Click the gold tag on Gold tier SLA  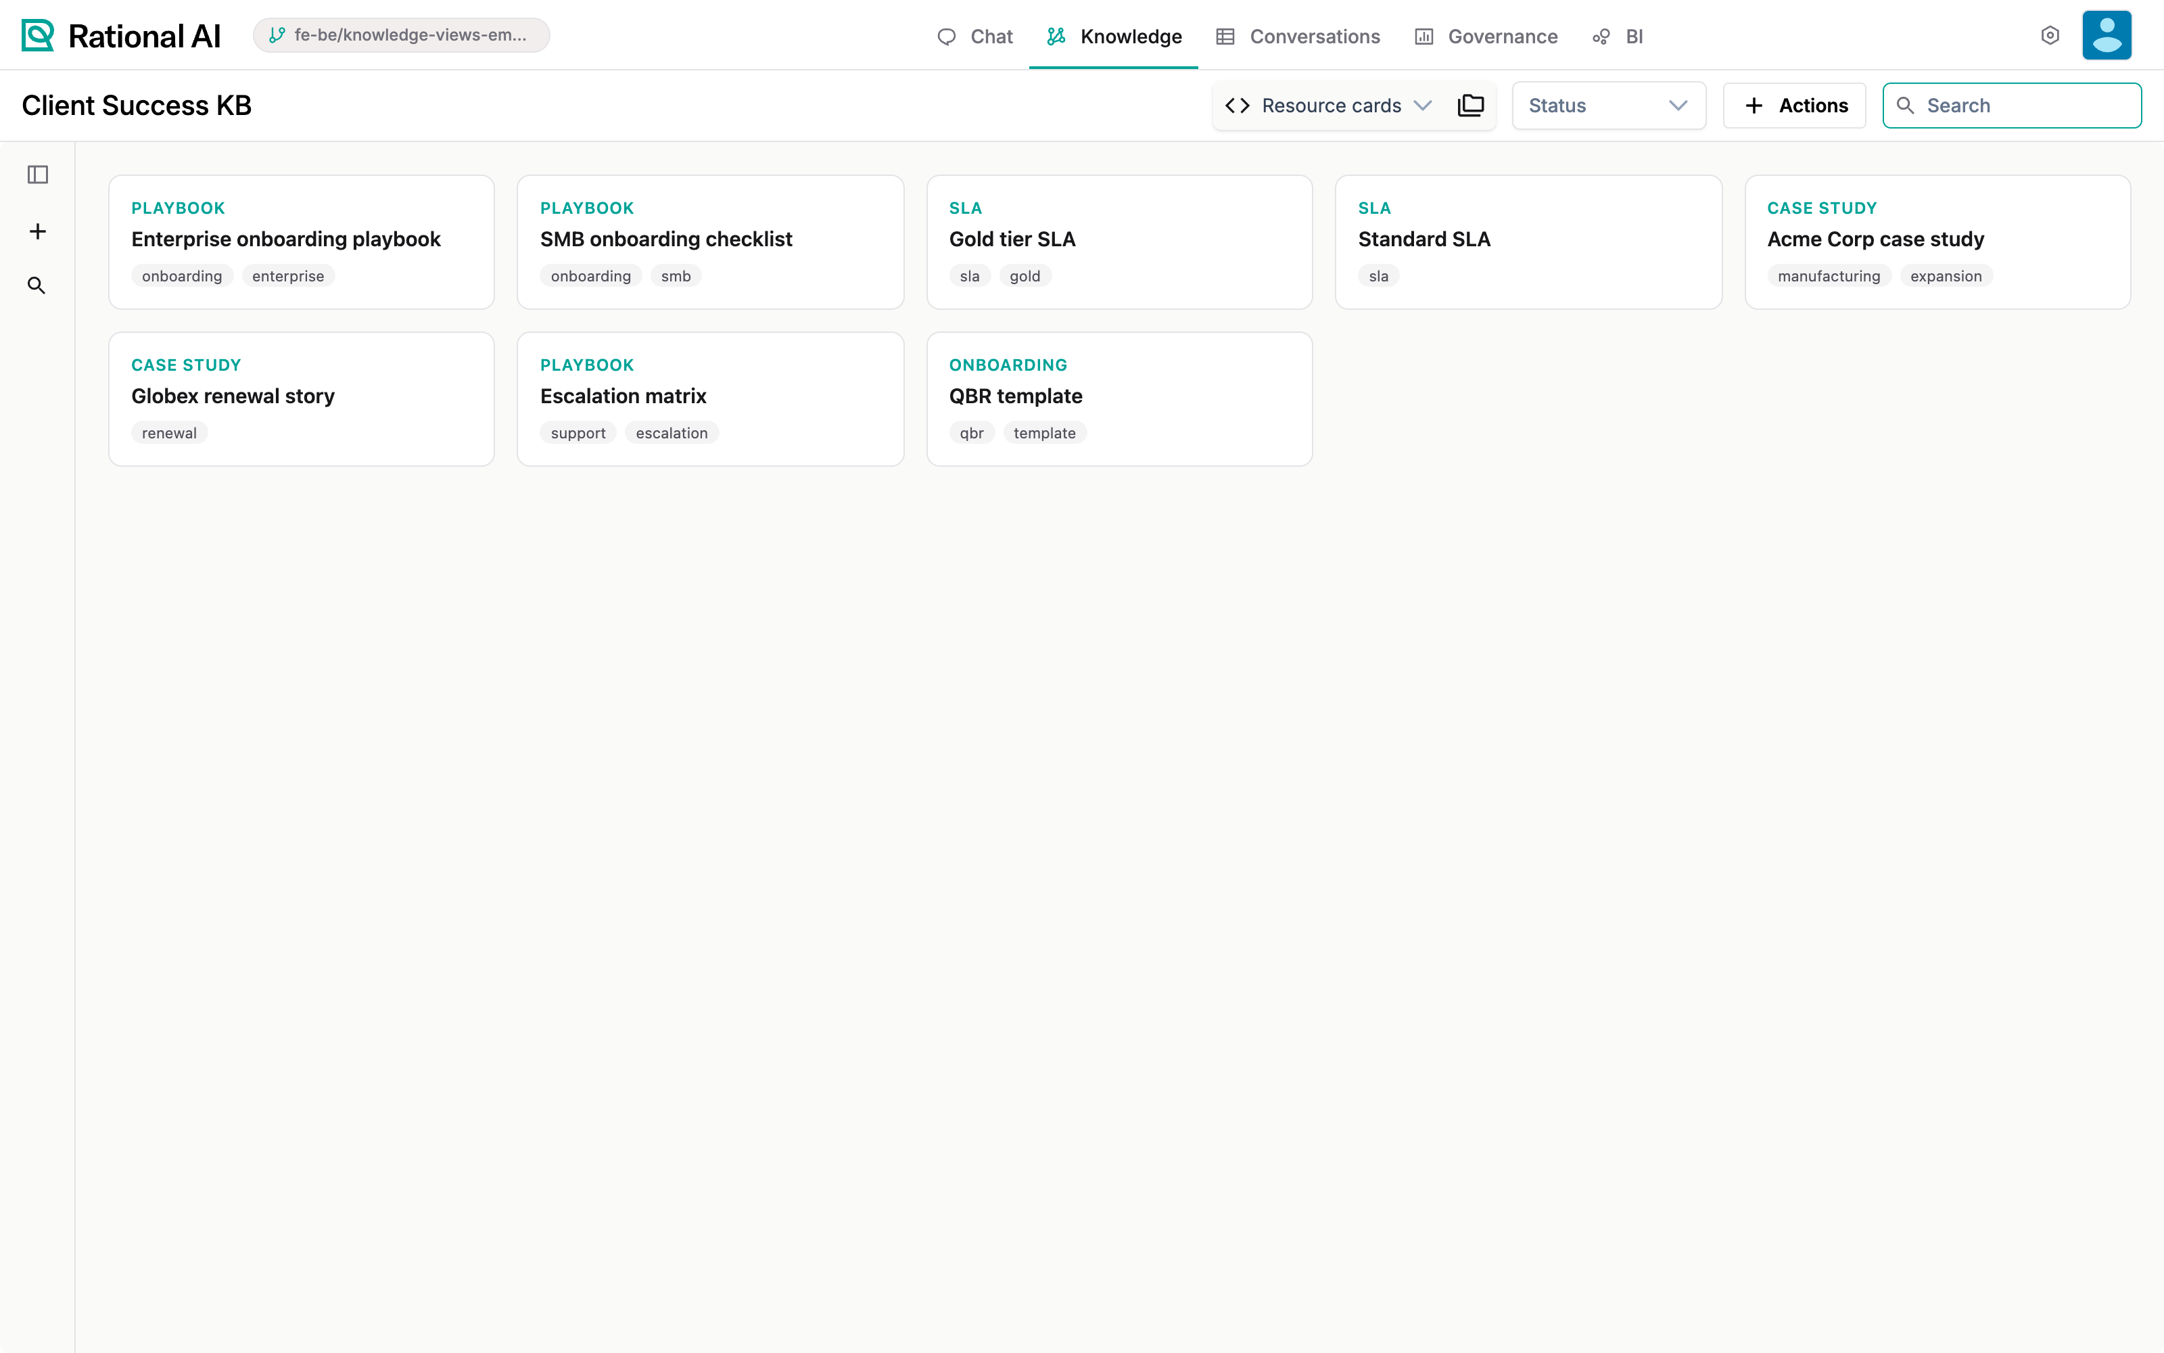(1025, 275)
